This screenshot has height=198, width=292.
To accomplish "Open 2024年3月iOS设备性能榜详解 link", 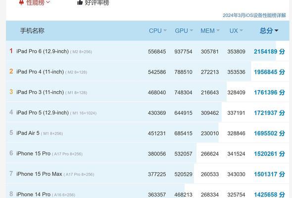I will [x=254, y=15].
